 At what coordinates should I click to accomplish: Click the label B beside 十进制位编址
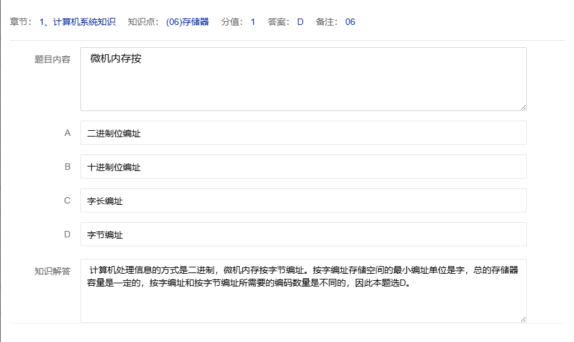67,167
